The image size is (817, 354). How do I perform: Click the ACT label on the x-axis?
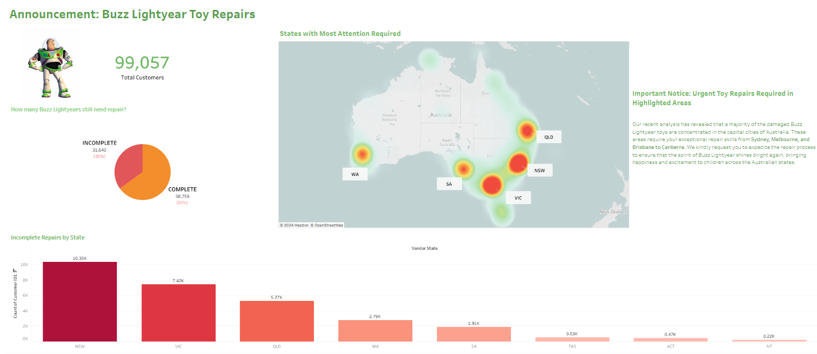pyautogui.click(x=670, y=345)
